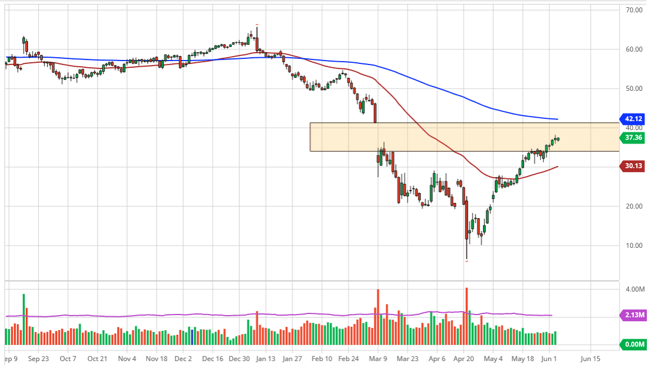
Task: Click the red 30.13 moving average label
Action: pos(634,165)
